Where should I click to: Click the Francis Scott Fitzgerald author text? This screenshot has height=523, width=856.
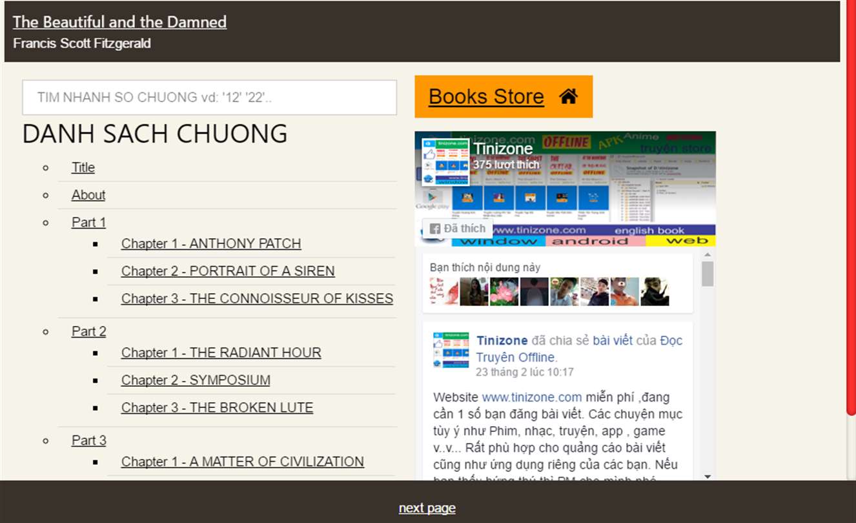point(82,44)
